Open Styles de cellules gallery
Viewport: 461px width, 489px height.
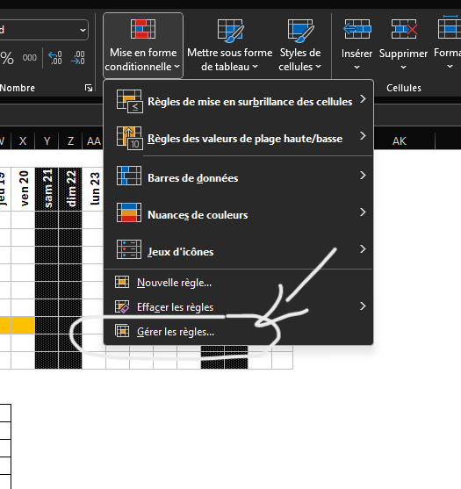[299, 46]
